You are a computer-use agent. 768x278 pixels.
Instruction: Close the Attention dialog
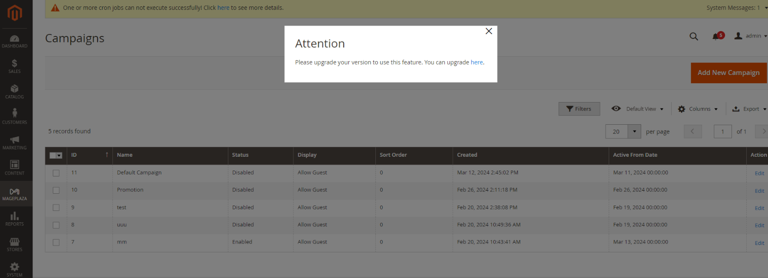pos(488,31)
